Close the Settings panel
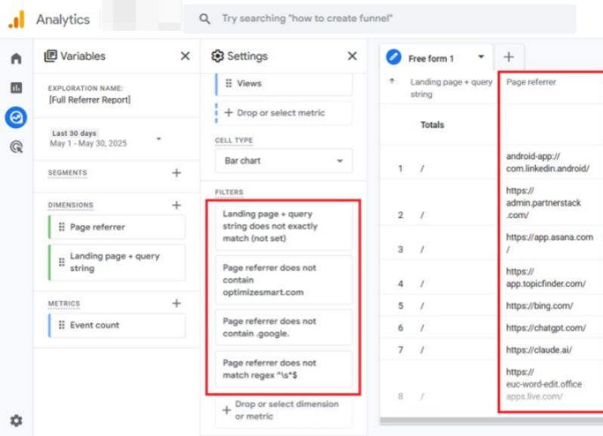 tap(352, 56)
